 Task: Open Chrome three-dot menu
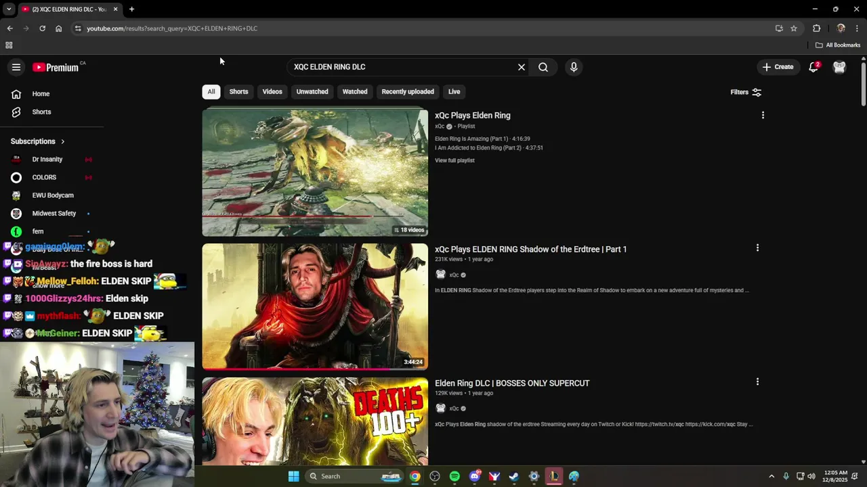tap(858, 28)
